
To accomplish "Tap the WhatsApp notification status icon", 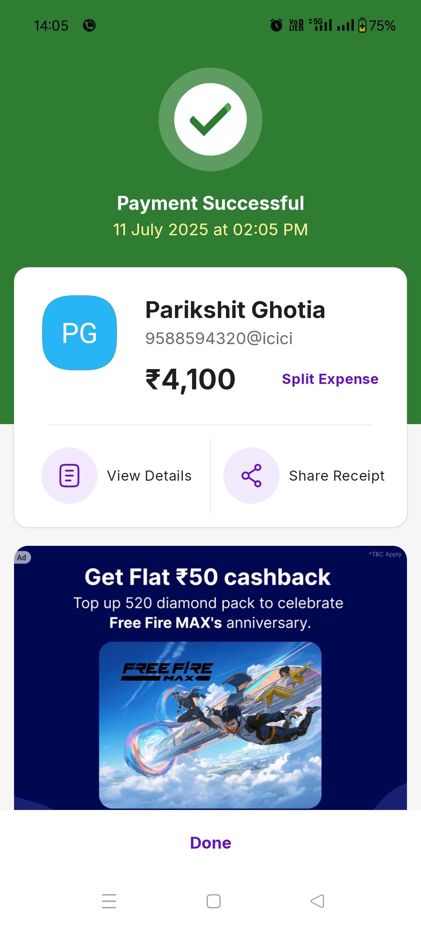I will (x=89, y=26).
